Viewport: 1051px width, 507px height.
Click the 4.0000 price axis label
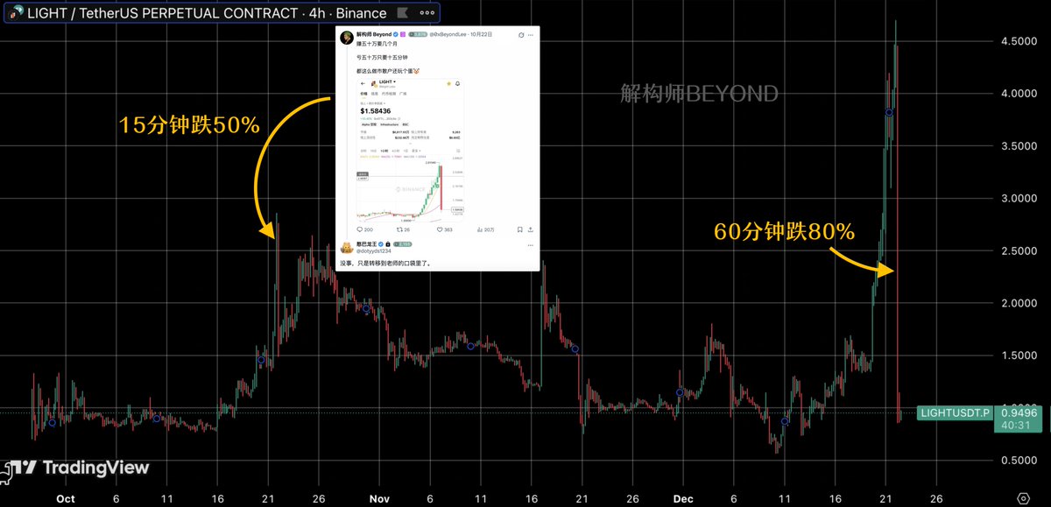[x=1018, y=93]
